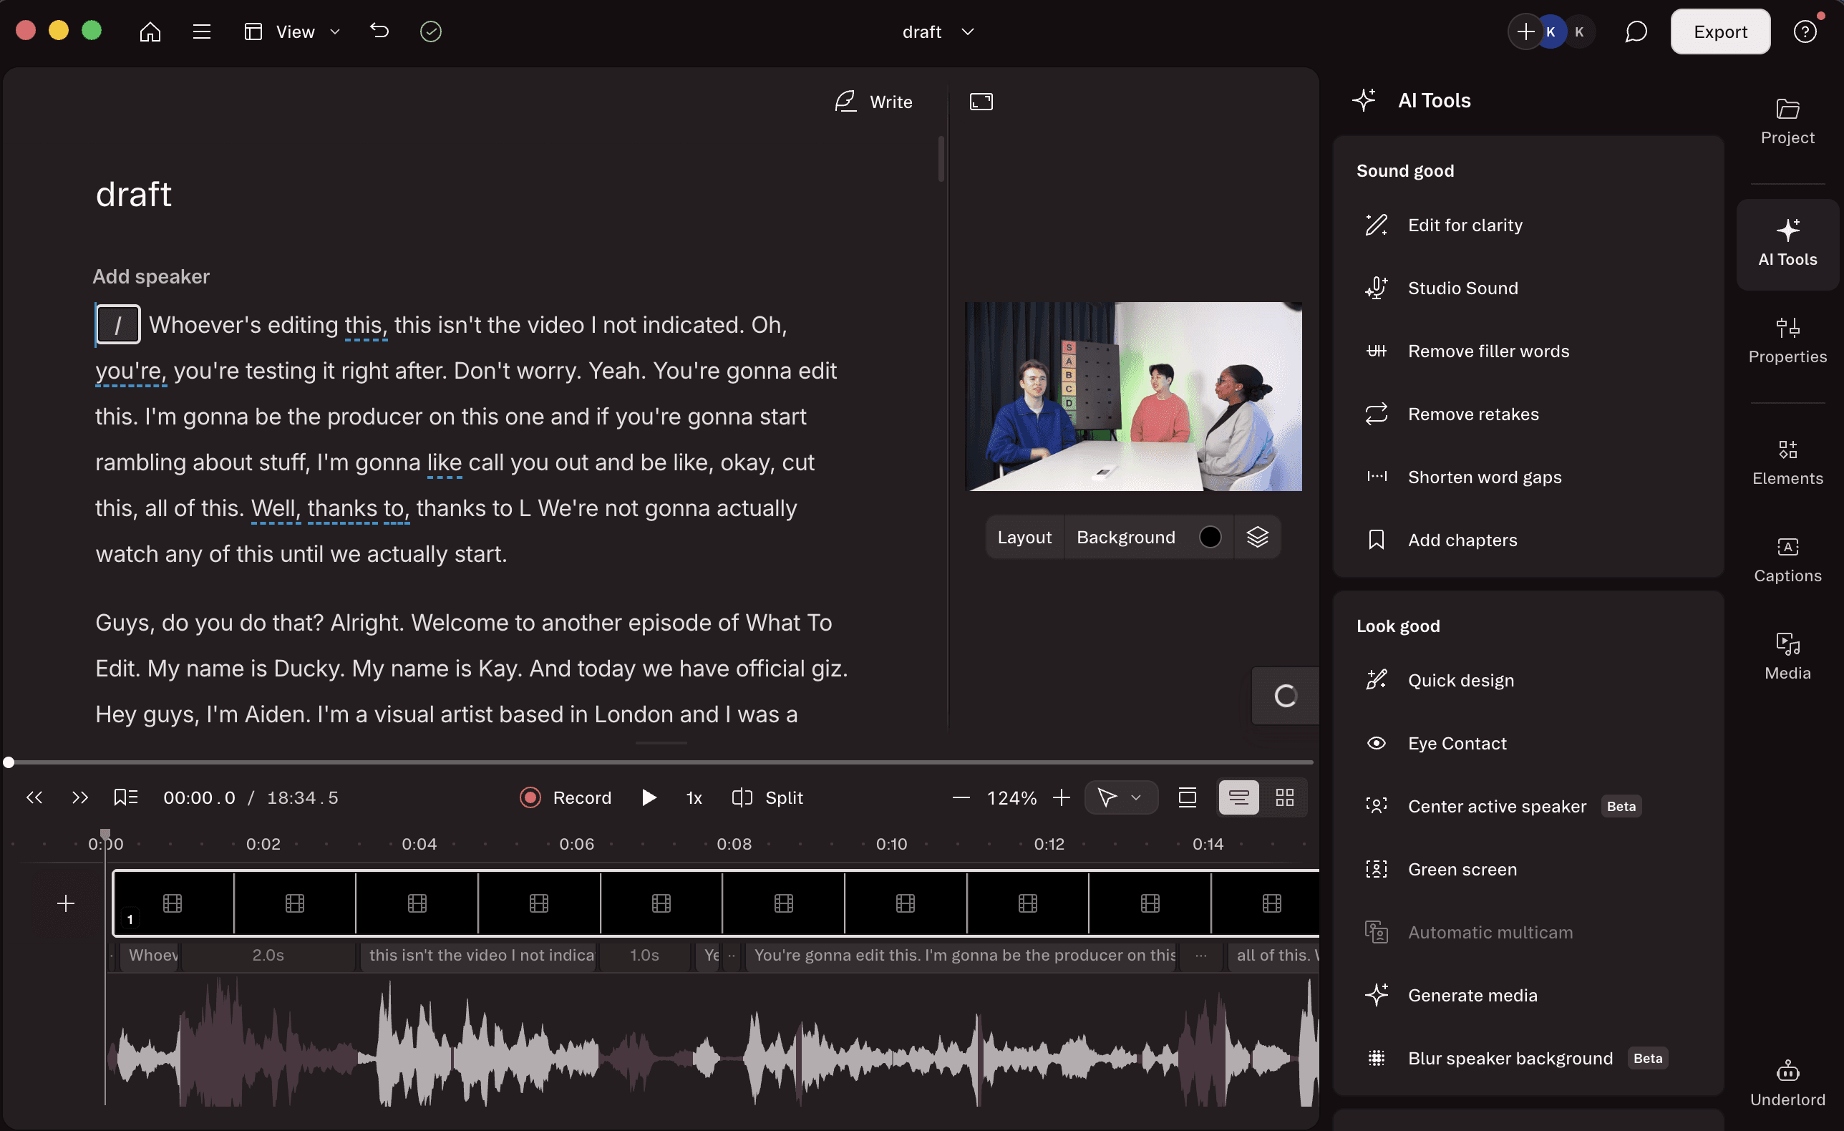This screenshot has height=1131, width=1844.
Task: Enable the Eye Contact effect
Action: tap(1457, 742)
